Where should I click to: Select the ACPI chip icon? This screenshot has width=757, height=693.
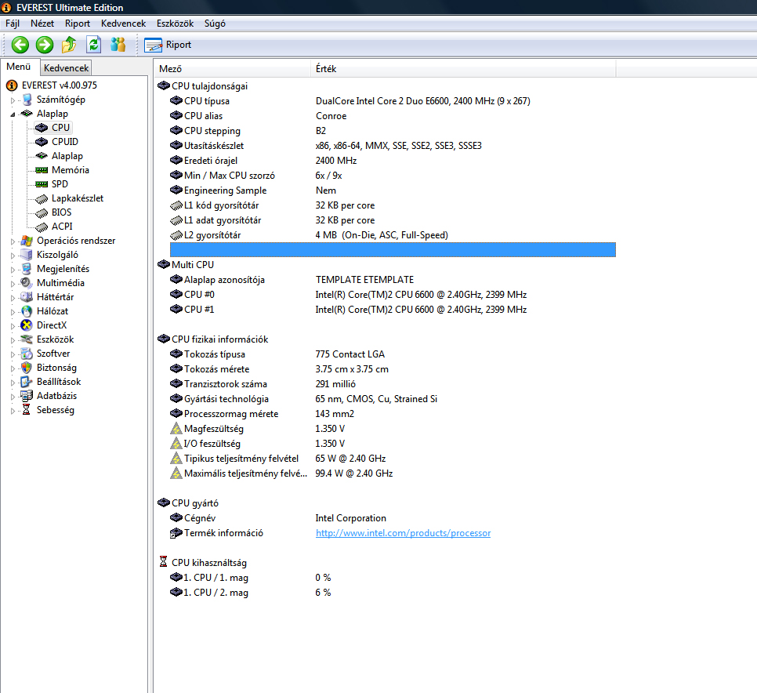pyautogui.click(x=42, y=227)
